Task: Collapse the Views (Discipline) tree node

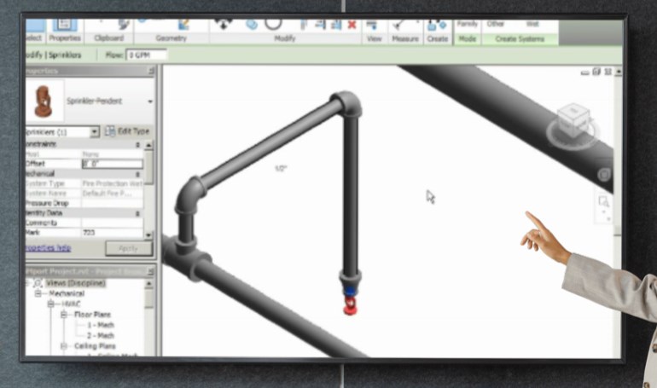Action: (27, 283)
